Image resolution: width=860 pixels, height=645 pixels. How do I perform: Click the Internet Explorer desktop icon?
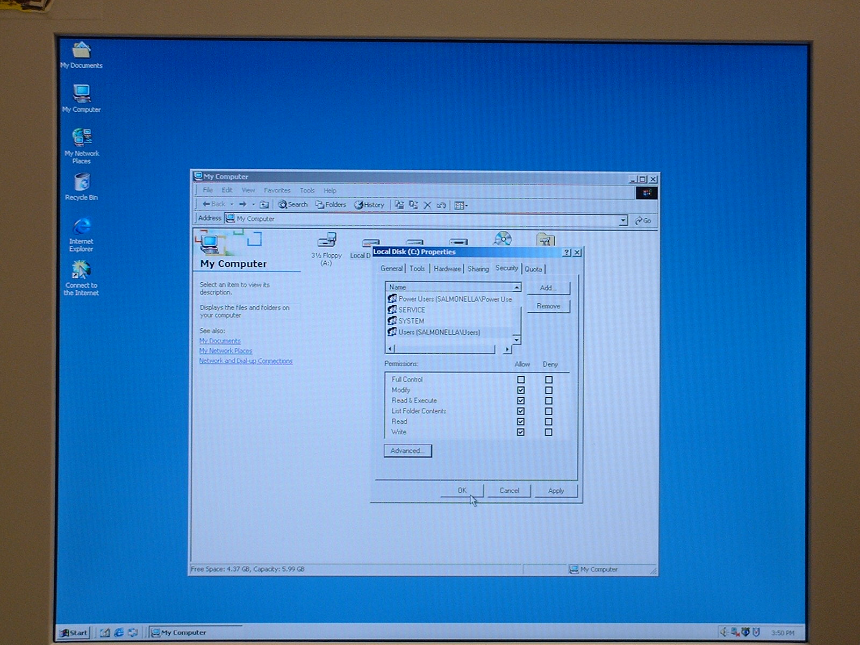pyautogui.click(x=82, y=227)
